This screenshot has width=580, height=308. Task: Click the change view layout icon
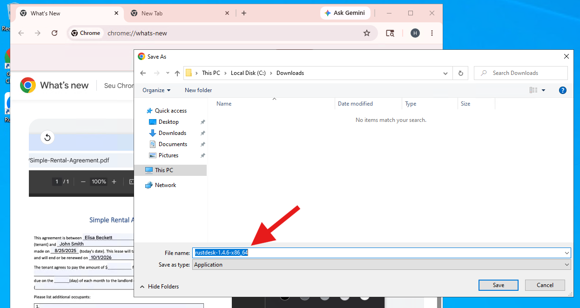point(533,90)
